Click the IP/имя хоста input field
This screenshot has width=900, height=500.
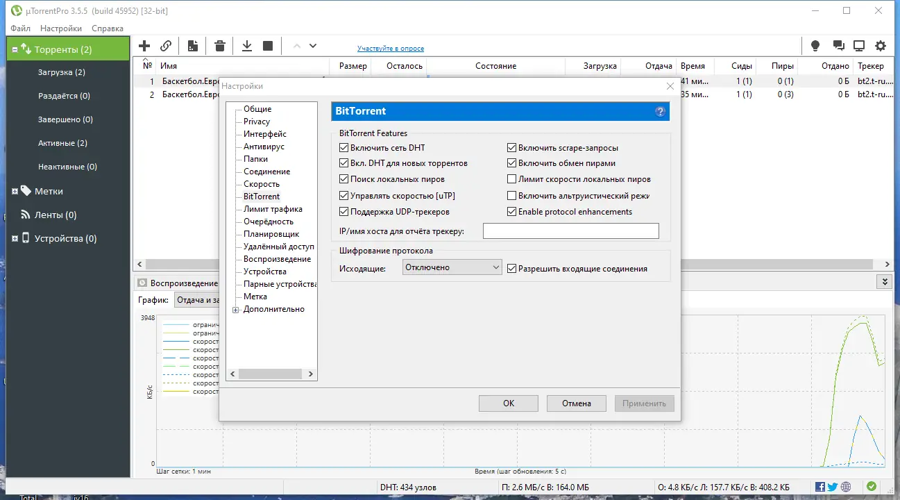[570, 231]
